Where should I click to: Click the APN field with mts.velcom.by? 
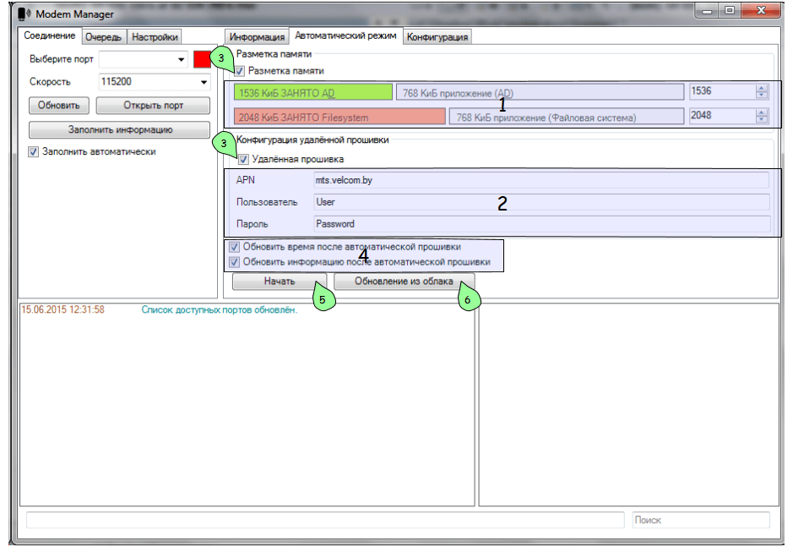[541, 180]
